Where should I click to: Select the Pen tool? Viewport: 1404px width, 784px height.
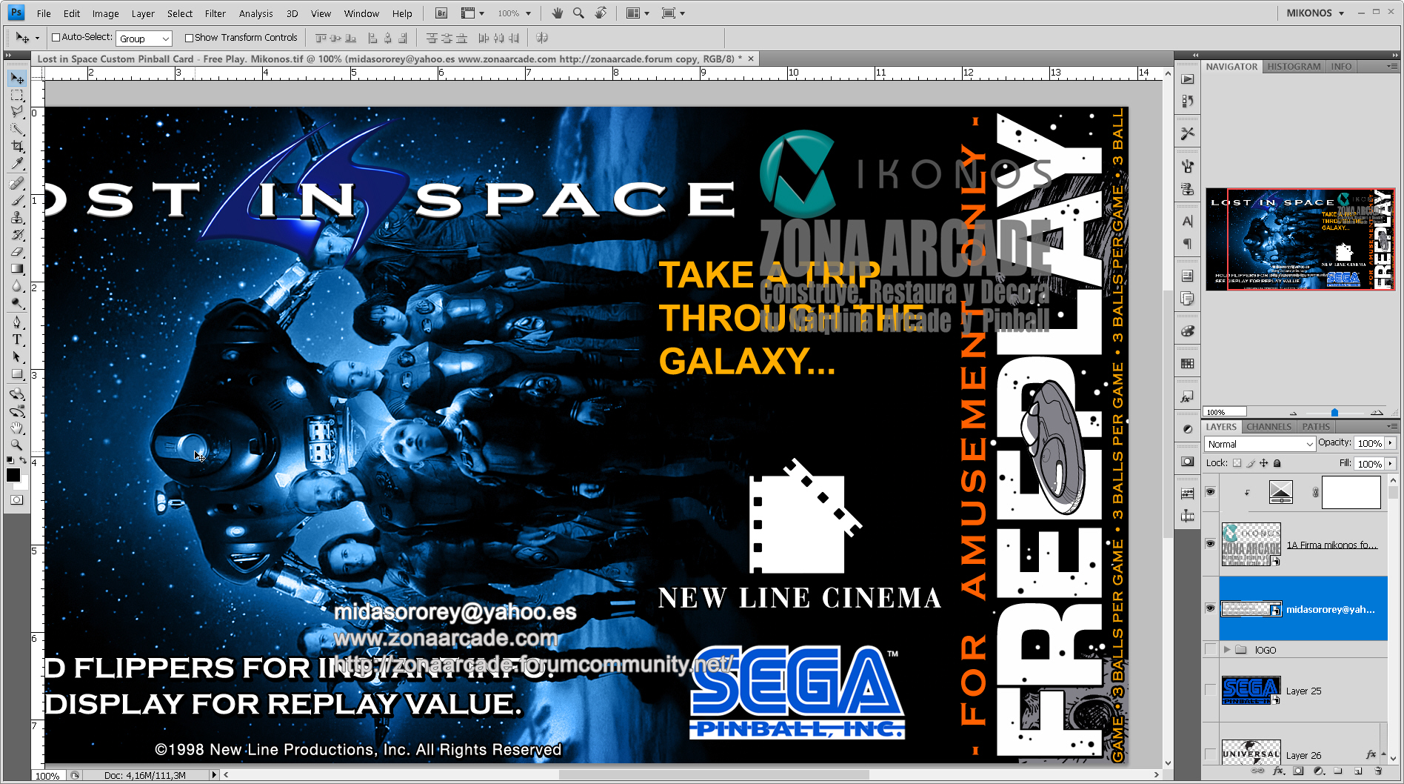(x=17, y=322)
